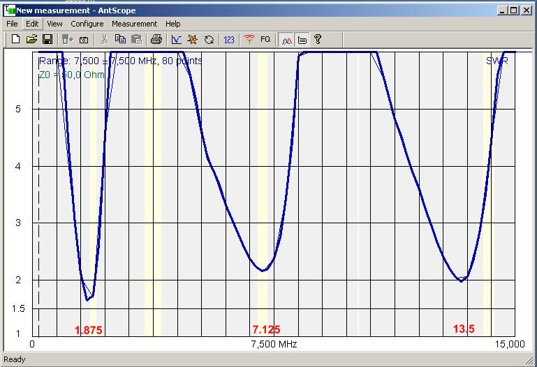The image size is (537, 367).
Task: Minimize the AntScope window
Action: pyautogui.click(x=502, y=10)
